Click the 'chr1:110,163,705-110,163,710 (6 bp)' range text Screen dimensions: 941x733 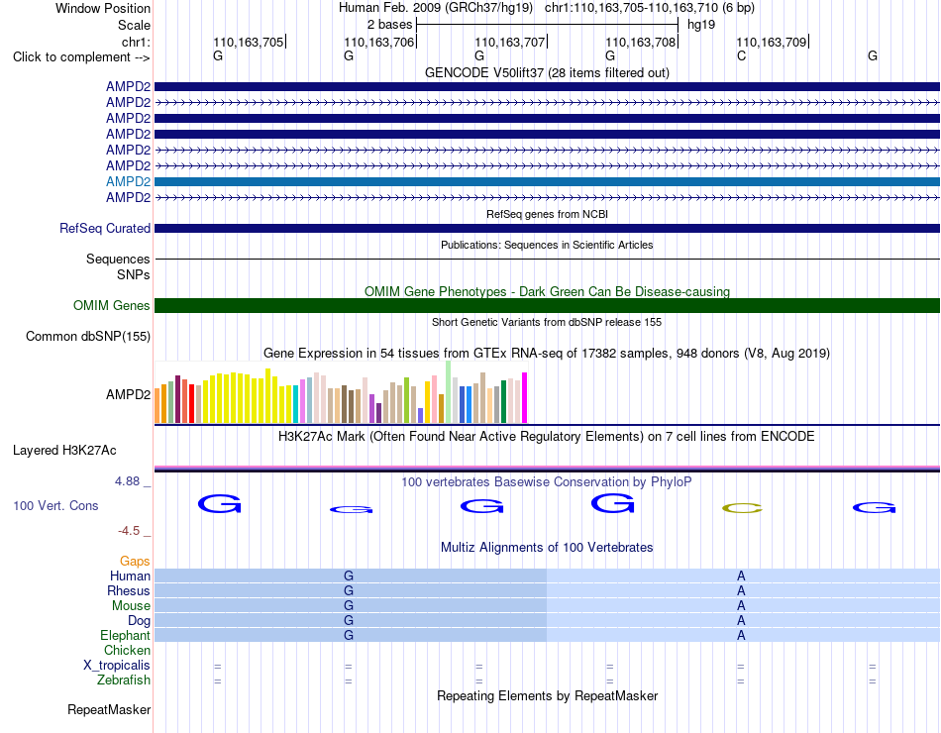tap(650, 8)
